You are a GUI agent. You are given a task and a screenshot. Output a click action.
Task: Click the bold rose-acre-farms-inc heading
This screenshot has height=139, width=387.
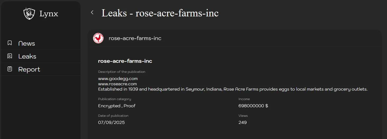point(125,61)
